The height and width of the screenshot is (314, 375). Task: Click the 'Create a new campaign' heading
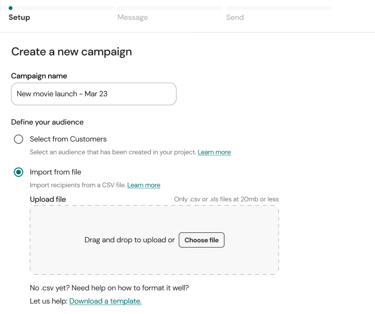pyautogui.click(x=72, y=52)
